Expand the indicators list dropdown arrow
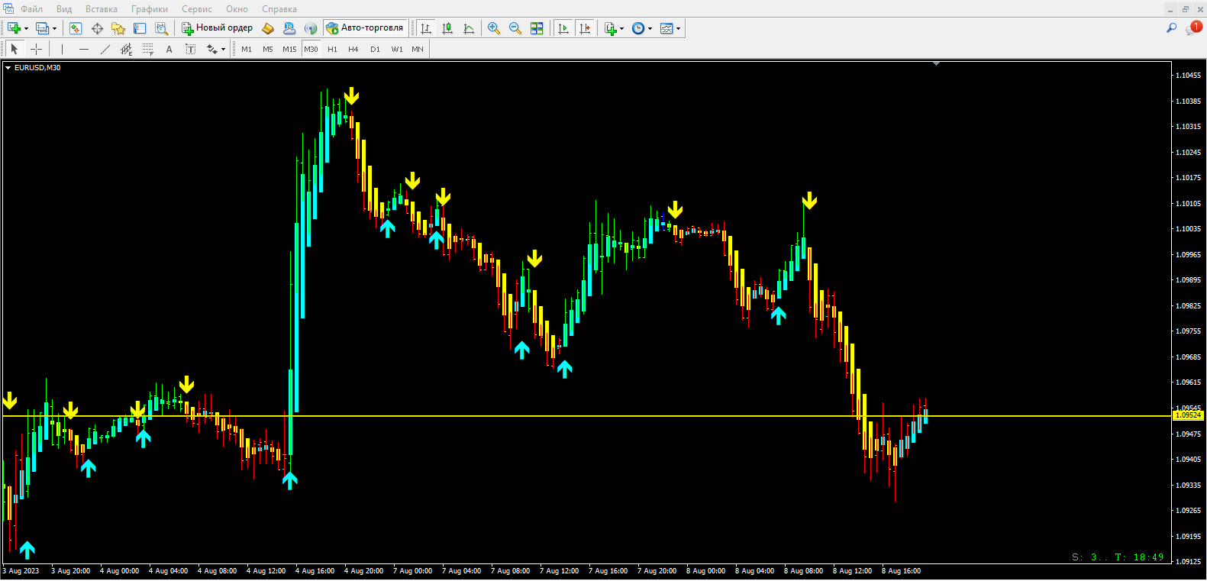1207x581 pixels. [x=622, y=29]
